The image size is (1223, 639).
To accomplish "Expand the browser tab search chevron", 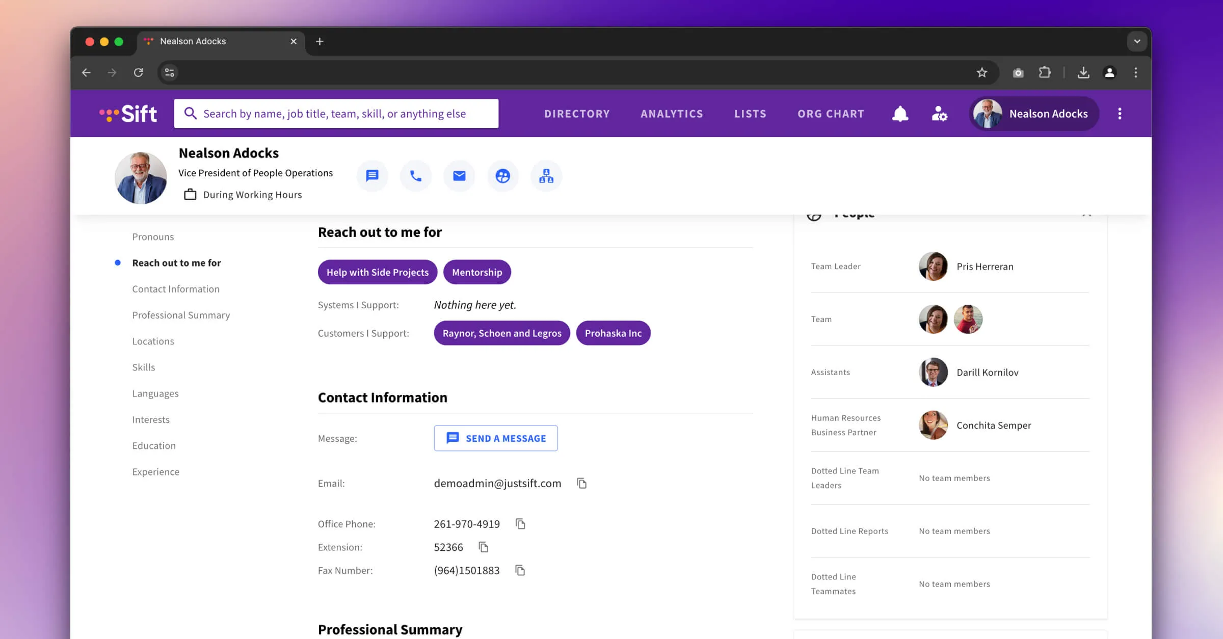I will (1137, 41).
